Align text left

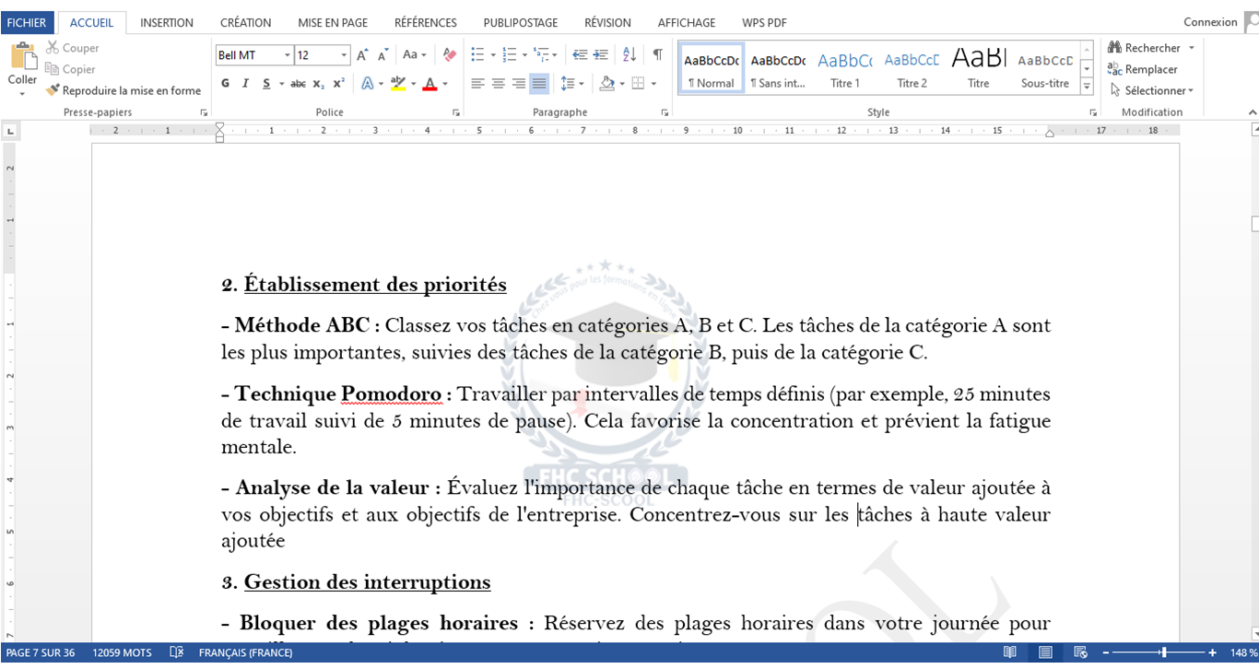477,84
